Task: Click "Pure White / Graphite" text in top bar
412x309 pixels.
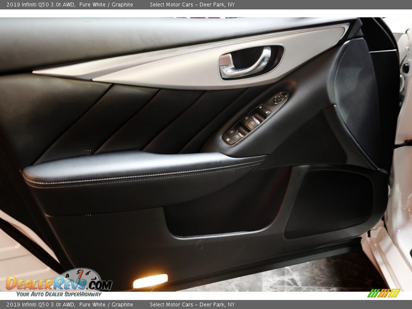Action: [106, 5]
